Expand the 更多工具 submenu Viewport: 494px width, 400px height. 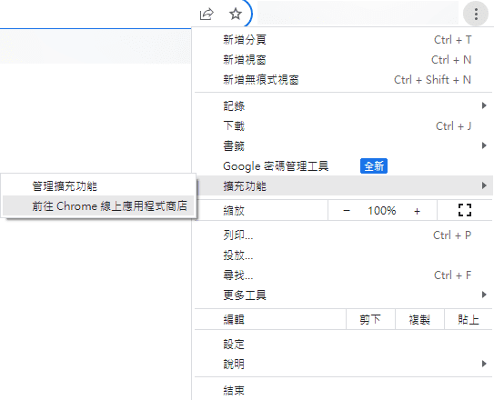coord(343,295)
